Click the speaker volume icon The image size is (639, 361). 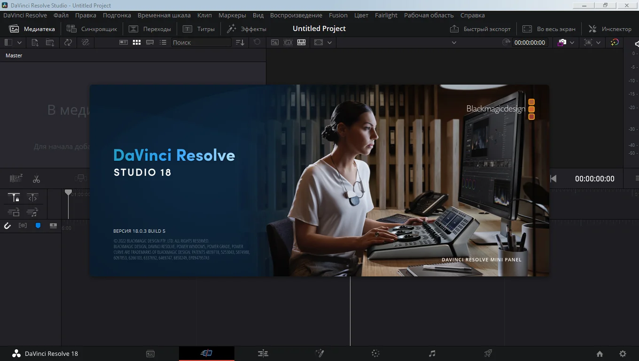(636, 44)
